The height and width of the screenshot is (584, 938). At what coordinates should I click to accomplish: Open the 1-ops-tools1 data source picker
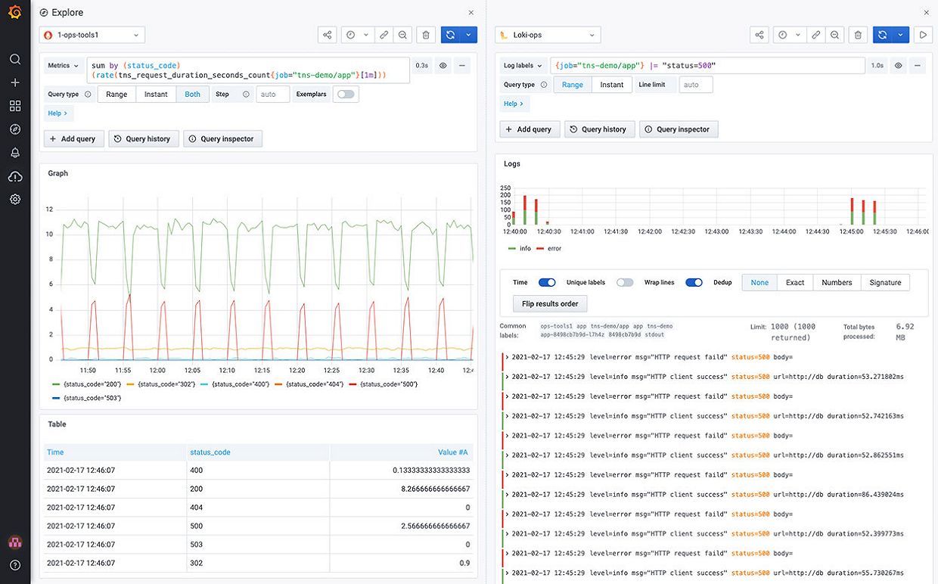89,34
